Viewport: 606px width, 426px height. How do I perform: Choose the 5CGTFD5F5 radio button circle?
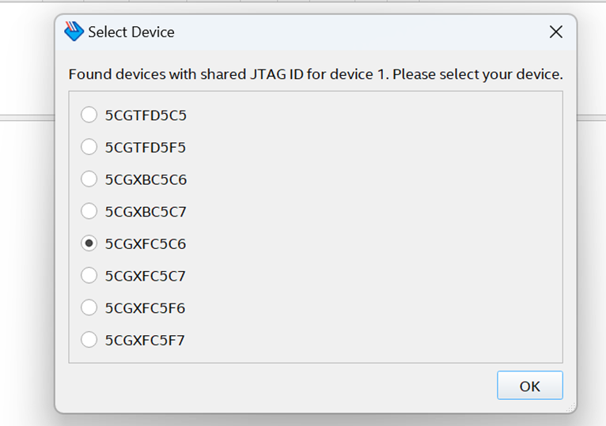coord(89,147)
